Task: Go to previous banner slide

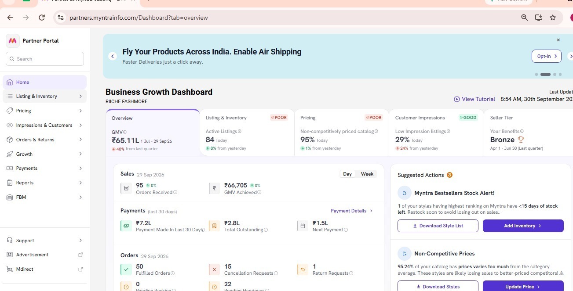Action: pos(113,56)
